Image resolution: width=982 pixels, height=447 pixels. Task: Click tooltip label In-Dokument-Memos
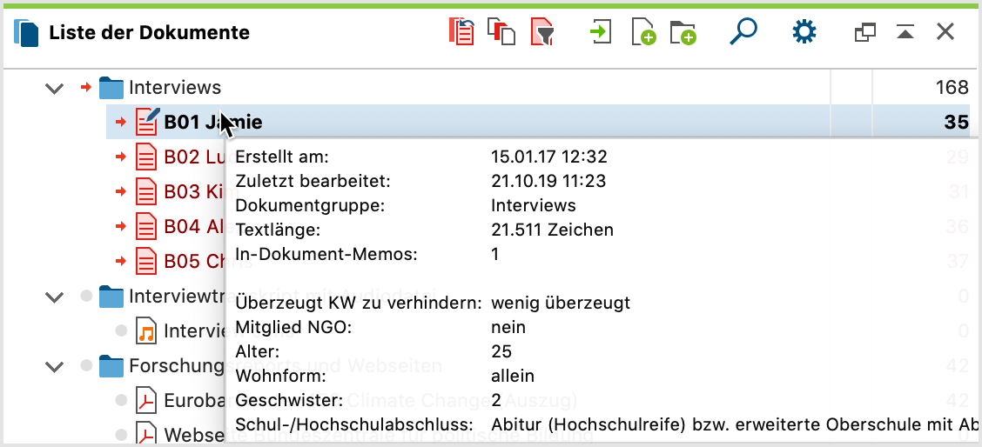(326, 254)
